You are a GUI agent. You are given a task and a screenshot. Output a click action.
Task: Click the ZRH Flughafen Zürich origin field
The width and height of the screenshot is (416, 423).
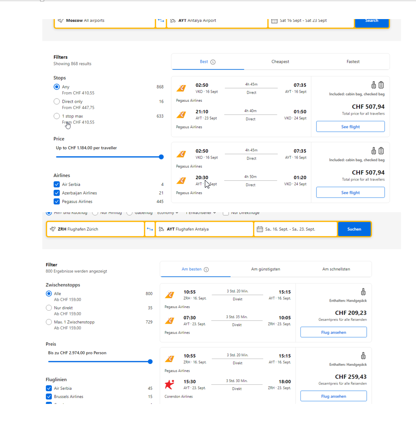click(x=96, y=229)
